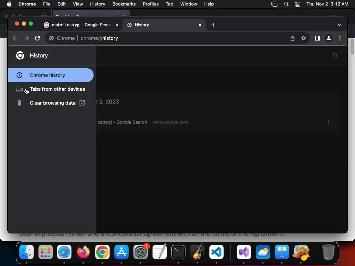Image resolution: width=355 pixels, height=266 pixels.
Task: Close the History tab
Action: tap(200, 25)
